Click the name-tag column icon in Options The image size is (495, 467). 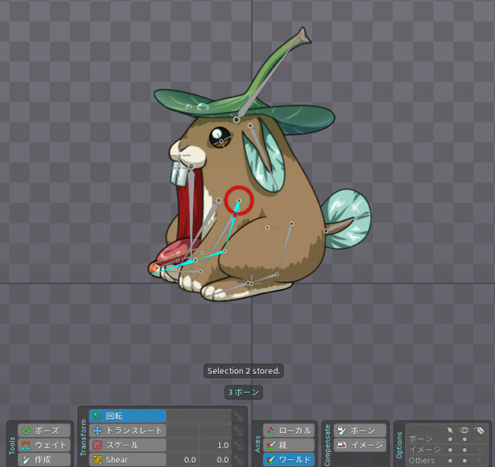click(479, 430)
